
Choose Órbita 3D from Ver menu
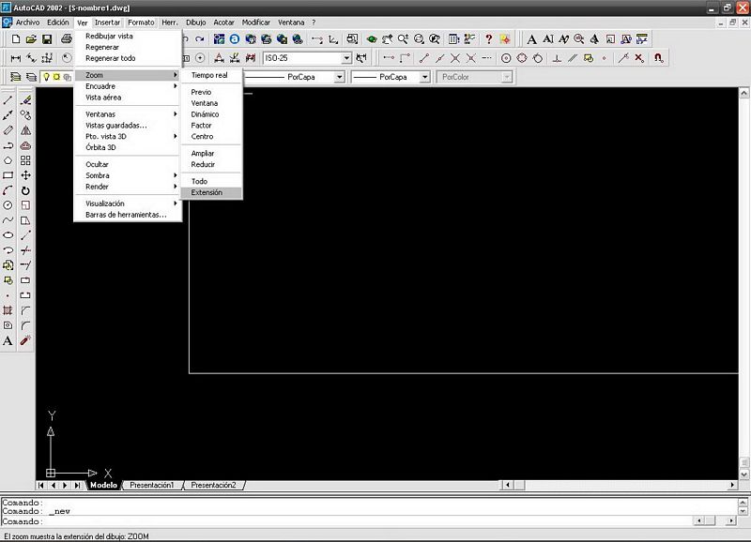(x=128, y=147)
